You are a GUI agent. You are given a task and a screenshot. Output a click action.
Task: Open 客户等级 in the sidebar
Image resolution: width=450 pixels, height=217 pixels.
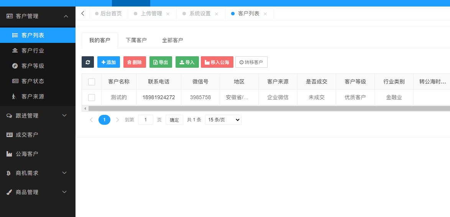pos(33,66)
